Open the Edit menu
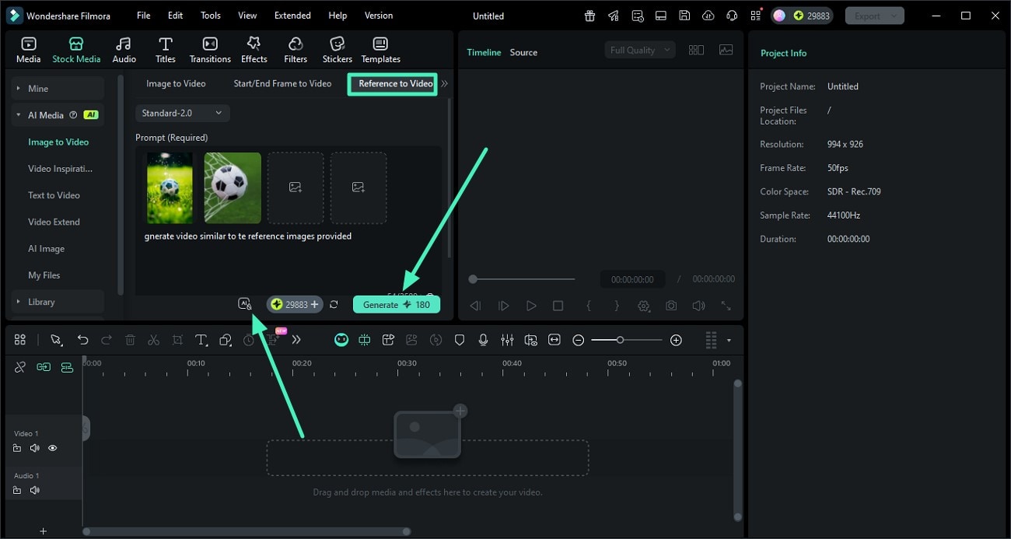The height and width of the screenshot is (539, 1011). (176, 16)
